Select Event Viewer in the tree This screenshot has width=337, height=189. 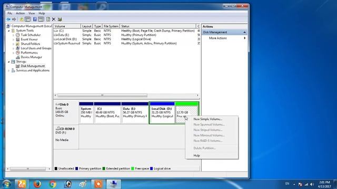29,39
